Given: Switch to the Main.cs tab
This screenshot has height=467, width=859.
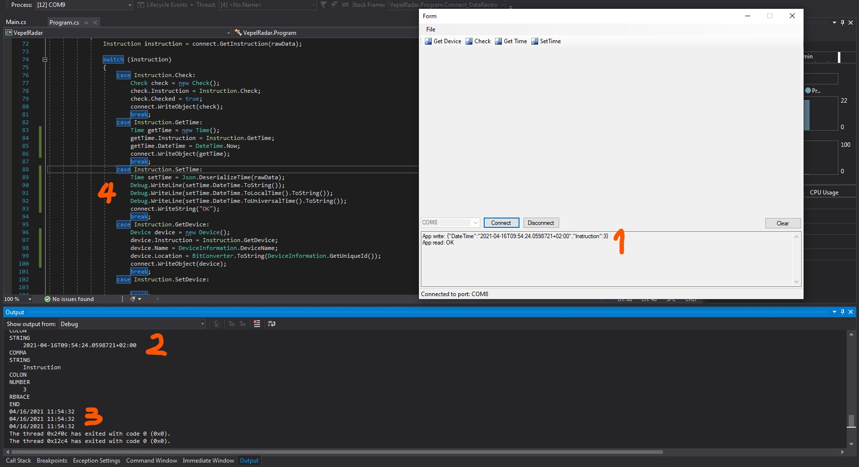Looking at the screenshot, I should (x=15, y=22).
